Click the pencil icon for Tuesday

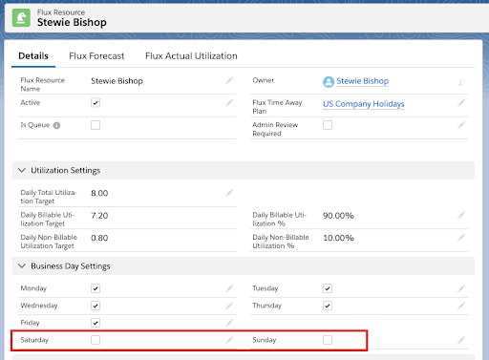(x=461, y=288)
